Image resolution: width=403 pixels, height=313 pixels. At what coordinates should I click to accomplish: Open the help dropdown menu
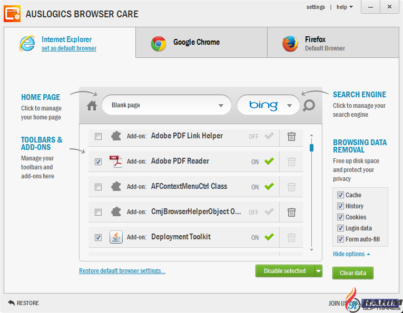[345, 7]
